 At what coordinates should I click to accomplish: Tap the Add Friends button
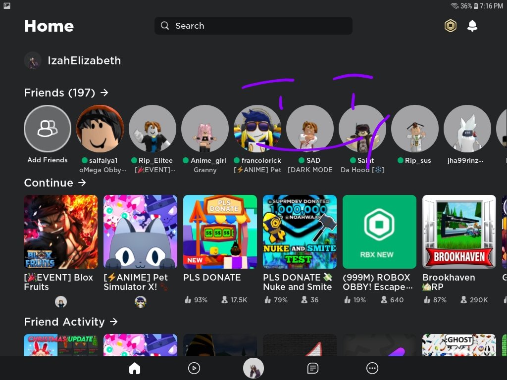coord(48,129)
